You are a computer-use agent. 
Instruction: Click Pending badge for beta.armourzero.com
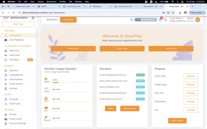140,81
